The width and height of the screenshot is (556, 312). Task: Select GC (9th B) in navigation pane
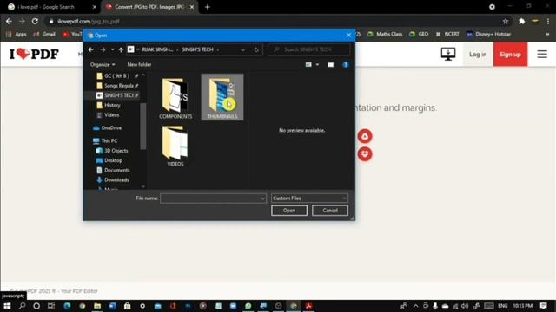(116, 75)
